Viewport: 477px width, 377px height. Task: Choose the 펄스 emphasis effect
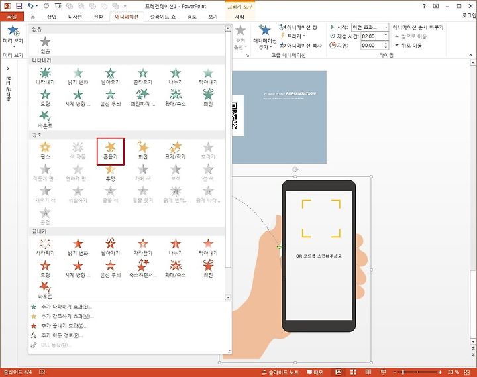[x=45, y=150]
